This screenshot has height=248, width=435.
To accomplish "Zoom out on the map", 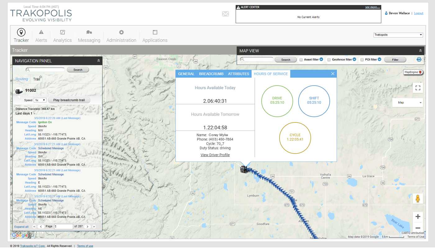I will tap(418, 228).
